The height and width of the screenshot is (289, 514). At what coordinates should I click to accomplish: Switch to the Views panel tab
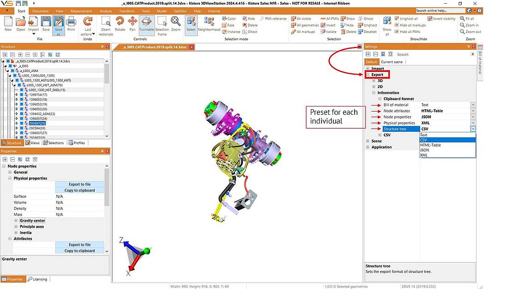pyautogui.click(x=32, y=143)
